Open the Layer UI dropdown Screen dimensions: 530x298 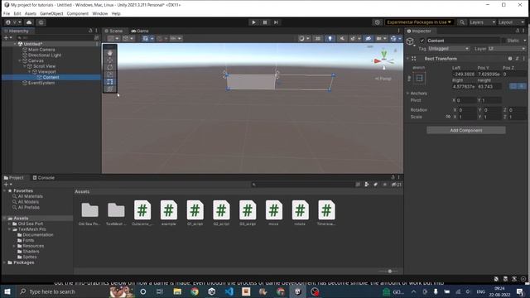507,49
